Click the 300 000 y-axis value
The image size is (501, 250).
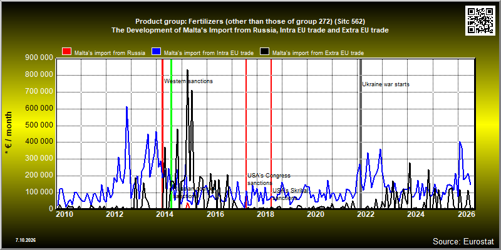click(x=38, y=159)
